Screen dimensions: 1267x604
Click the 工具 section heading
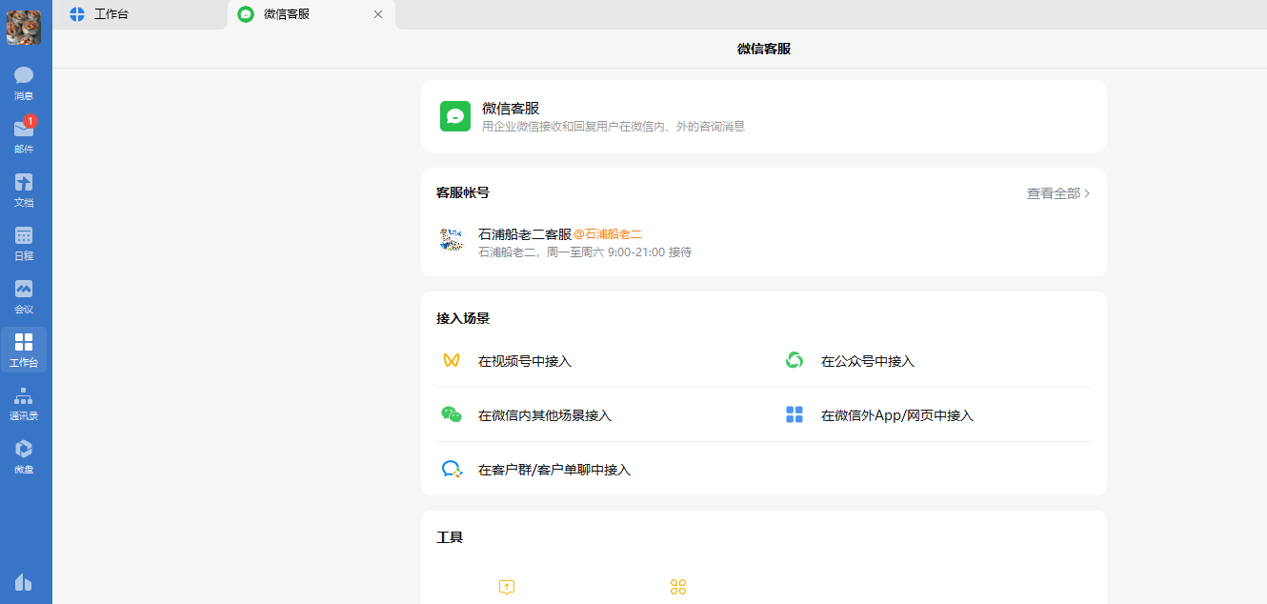(450, 537)
